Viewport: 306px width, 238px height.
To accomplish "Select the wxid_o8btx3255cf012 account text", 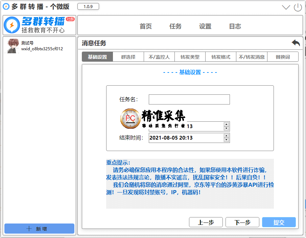I will click(x=42, y=49).
